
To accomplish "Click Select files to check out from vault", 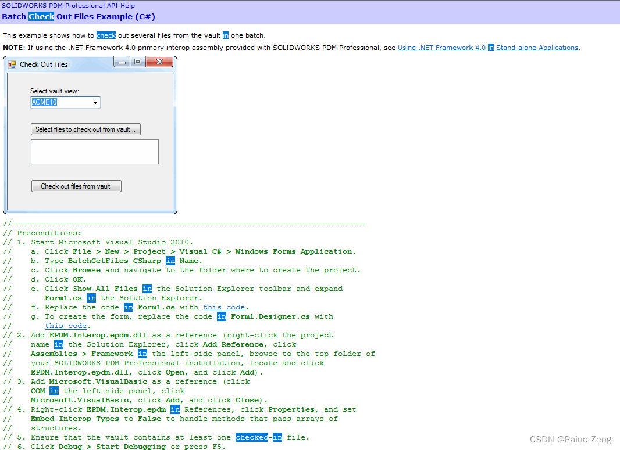I will click(x=85, y=129).
